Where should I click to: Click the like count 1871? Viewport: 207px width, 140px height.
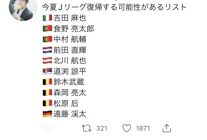[143, 128]
